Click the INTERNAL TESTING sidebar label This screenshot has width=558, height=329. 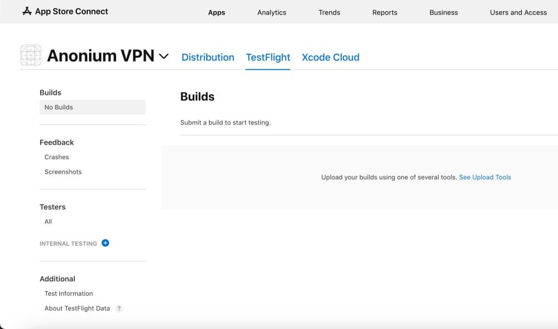[68, 244]
